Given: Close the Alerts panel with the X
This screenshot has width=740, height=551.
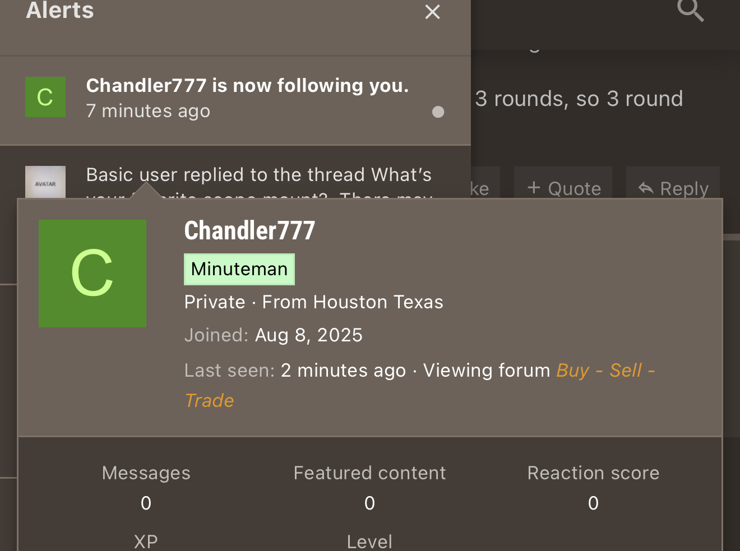Looking at the screenshot, I should coord(432,12).
